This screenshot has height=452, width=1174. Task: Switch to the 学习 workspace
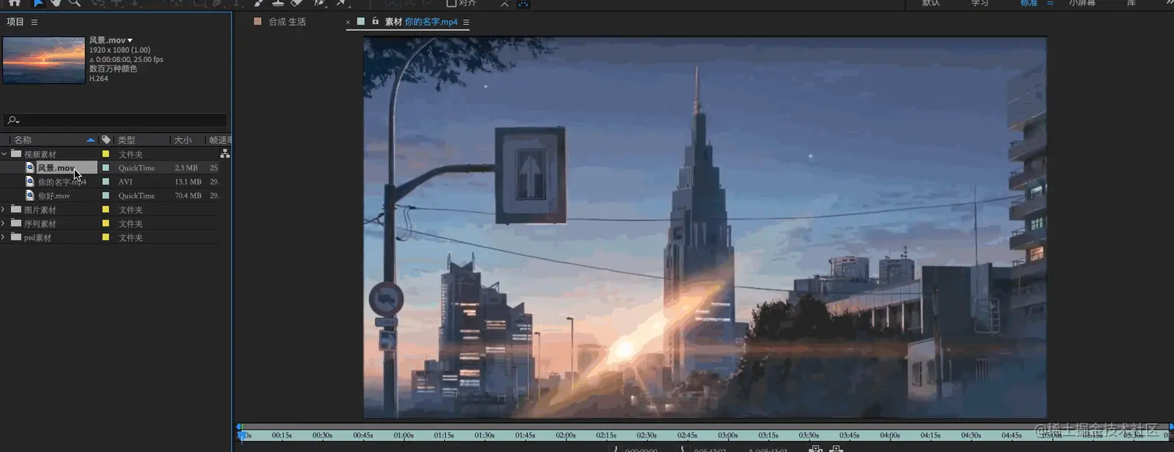[980, 3]
